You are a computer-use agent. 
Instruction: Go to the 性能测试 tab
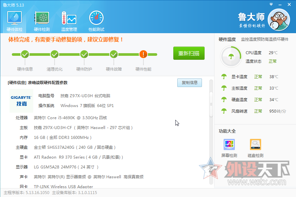[x=96, y=21]
